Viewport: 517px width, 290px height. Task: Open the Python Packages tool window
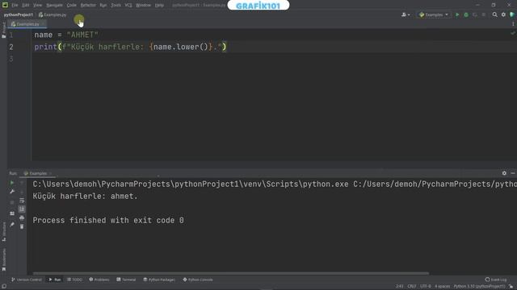point(159,280)
